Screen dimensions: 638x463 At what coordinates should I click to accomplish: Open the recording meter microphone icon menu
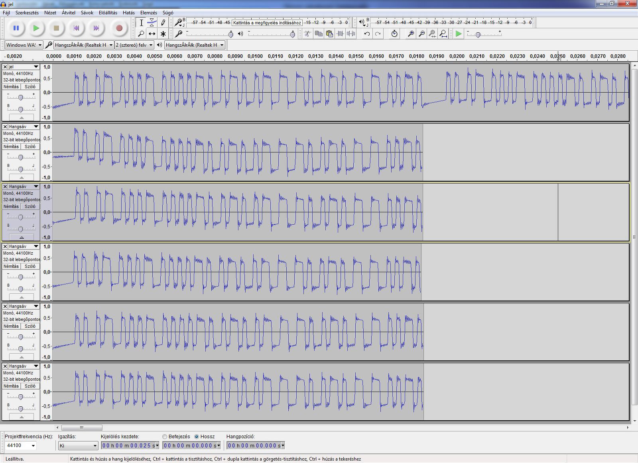click(179, 22)
